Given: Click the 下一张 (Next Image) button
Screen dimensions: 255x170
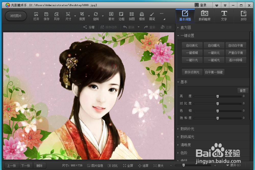Looking at the screenshot, I should (26, 166).
